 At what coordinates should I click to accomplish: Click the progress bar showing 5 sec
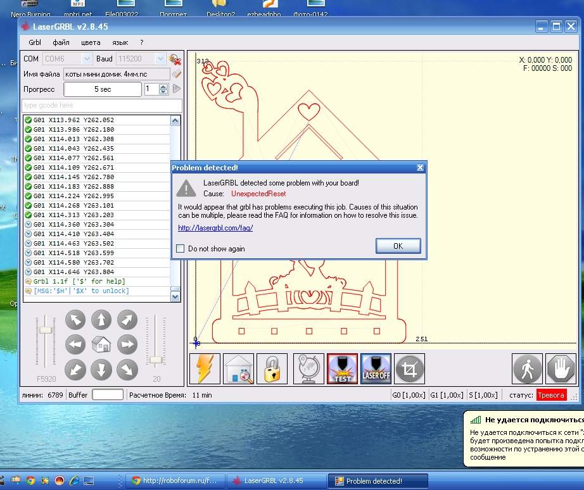pyautogui.click(x=103, y=89)
